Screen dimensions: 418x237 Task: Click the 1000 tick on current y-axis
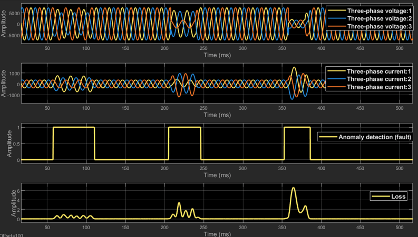click(x=14, y=74)
